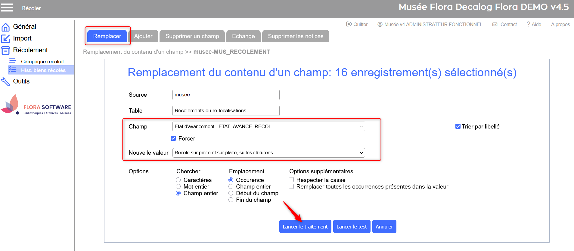Select Début du champ radio button

231,193
